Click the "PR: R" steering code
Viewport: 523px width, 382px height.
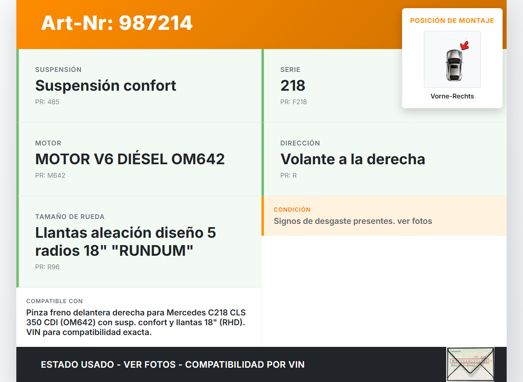288,175
